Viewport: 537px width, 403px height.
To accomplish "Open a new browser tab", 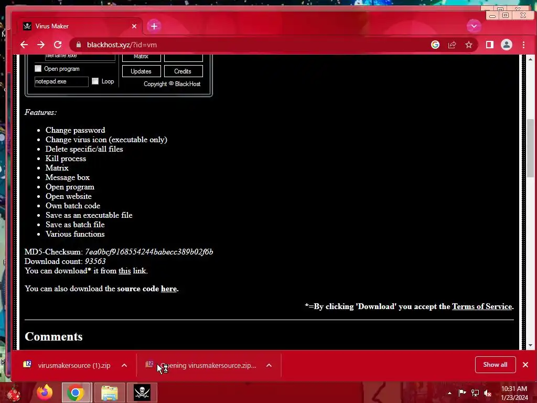I will 154,26.
